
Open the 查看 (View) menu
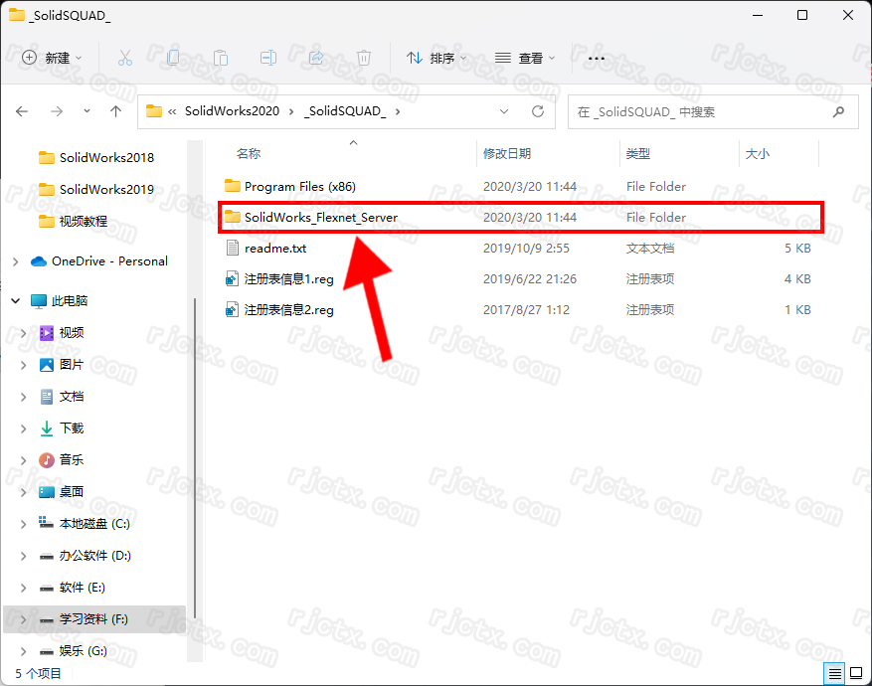click(526, 59)
